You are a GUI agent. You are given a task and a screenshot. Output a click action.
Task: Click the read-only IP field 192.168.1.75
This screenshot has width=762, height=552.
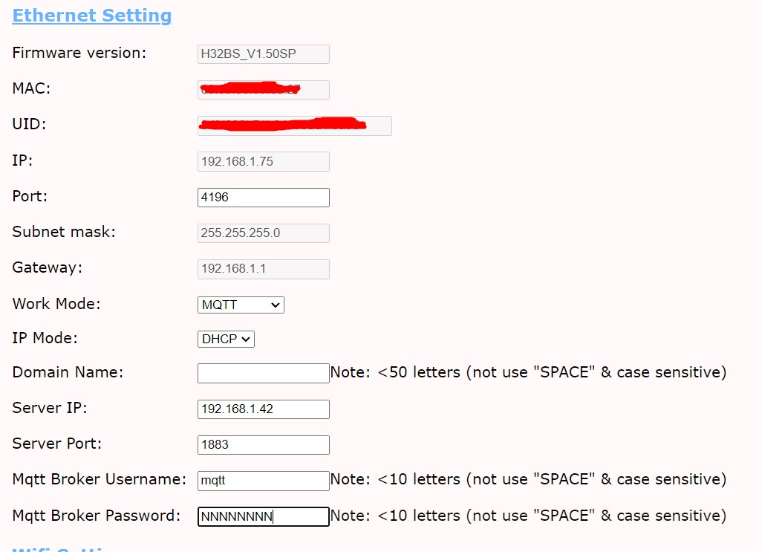pyautogui.click(x=263, y=161)
